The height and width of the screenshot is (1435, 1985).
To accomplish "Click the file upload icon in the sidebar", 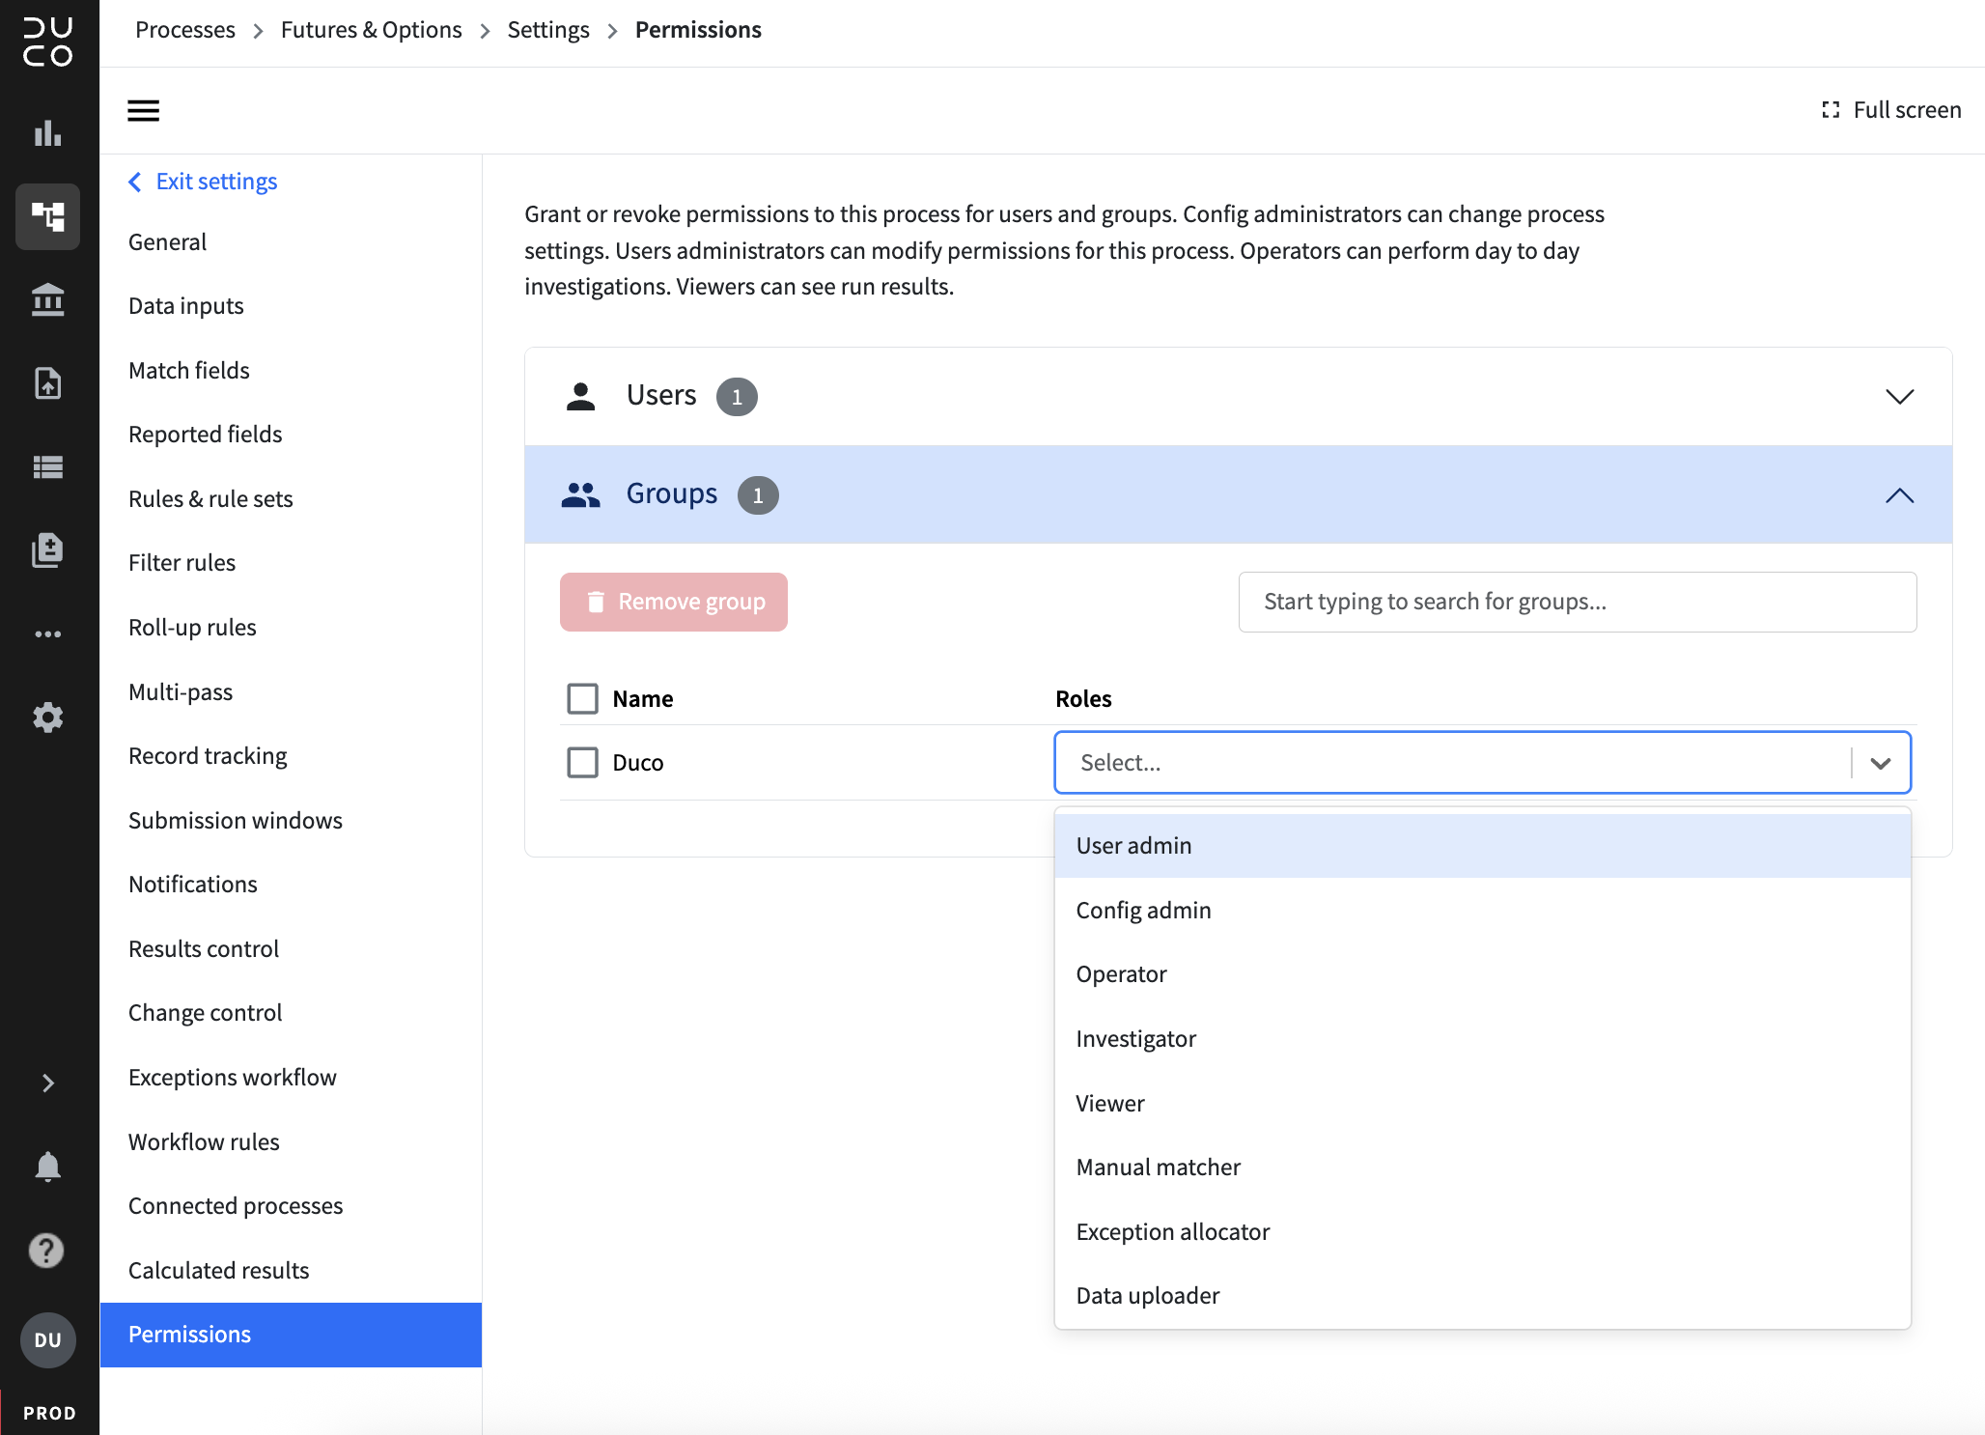I will 47,383.
